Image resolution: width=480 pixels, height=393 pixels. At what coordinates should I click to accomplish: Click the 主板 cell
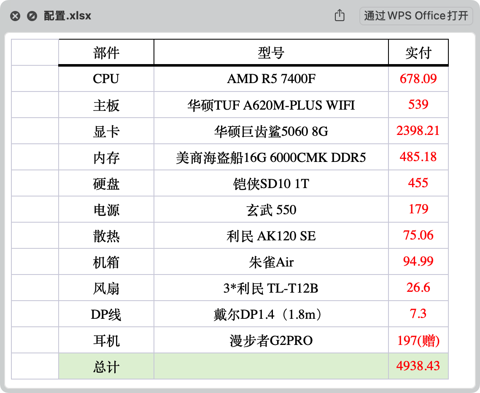pyautogui.click(x=106, y=105)
